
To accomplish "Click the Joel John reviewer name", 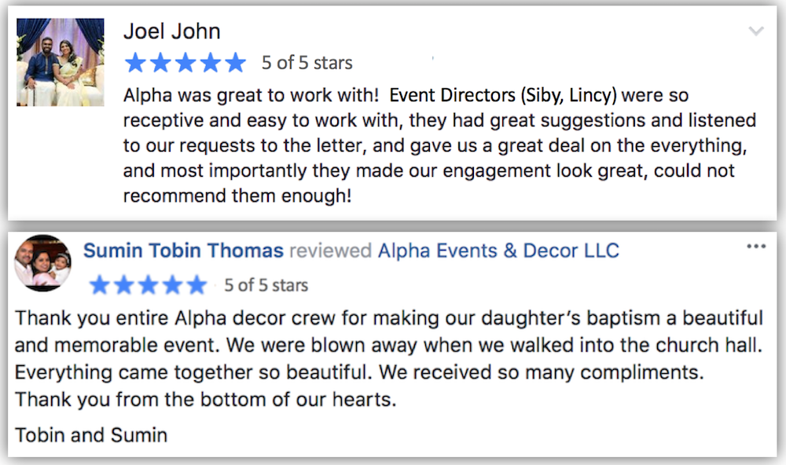I will pyautogui.click(x=172, y=31).
